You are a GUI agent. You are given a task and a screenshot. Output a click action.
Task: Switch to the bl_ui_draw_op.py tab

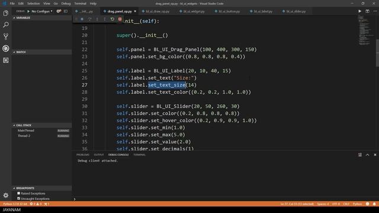pos(157,11)
